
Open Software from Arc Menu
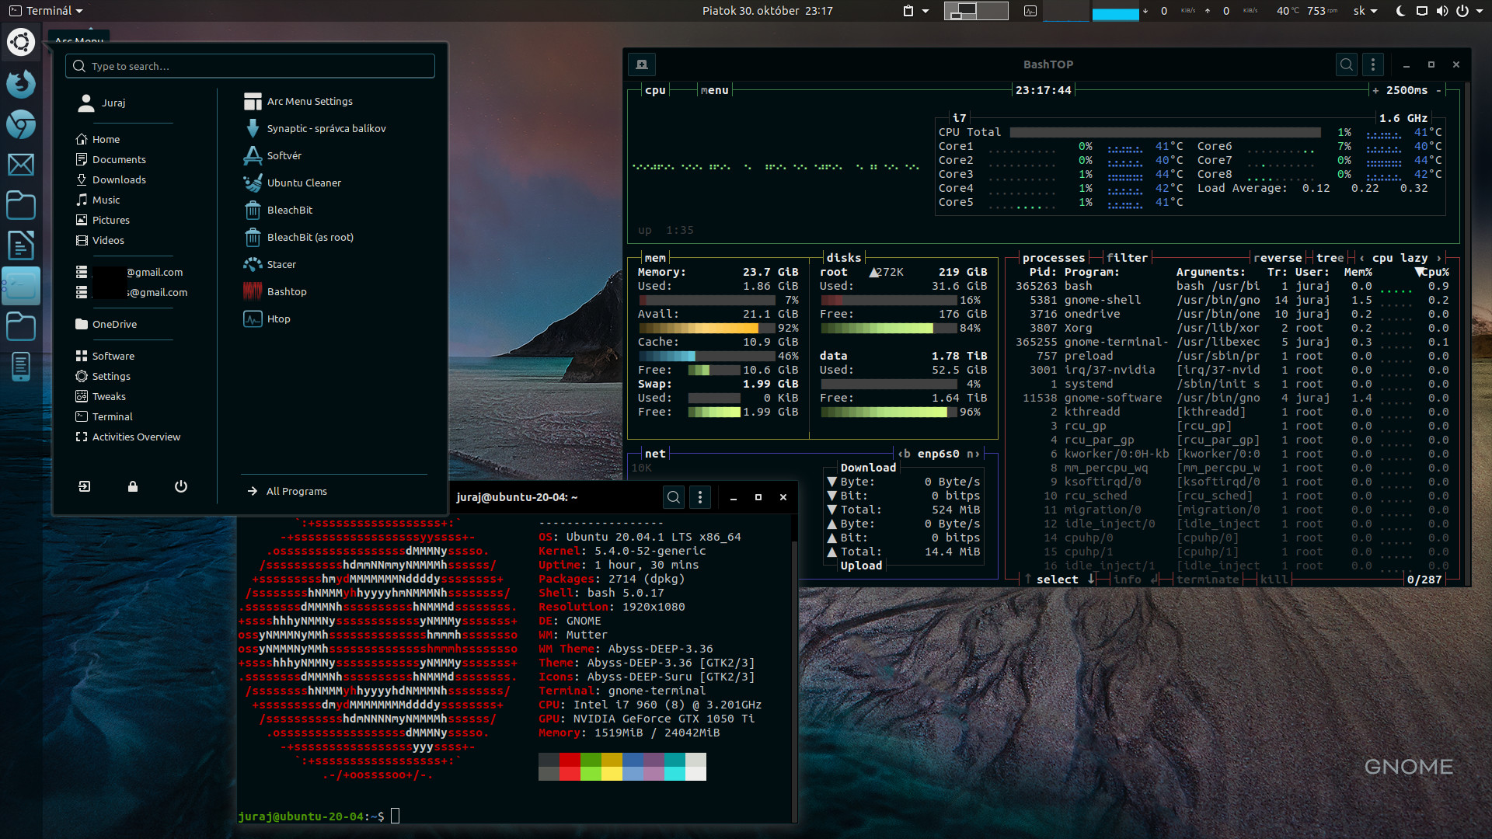pos(105,357)
